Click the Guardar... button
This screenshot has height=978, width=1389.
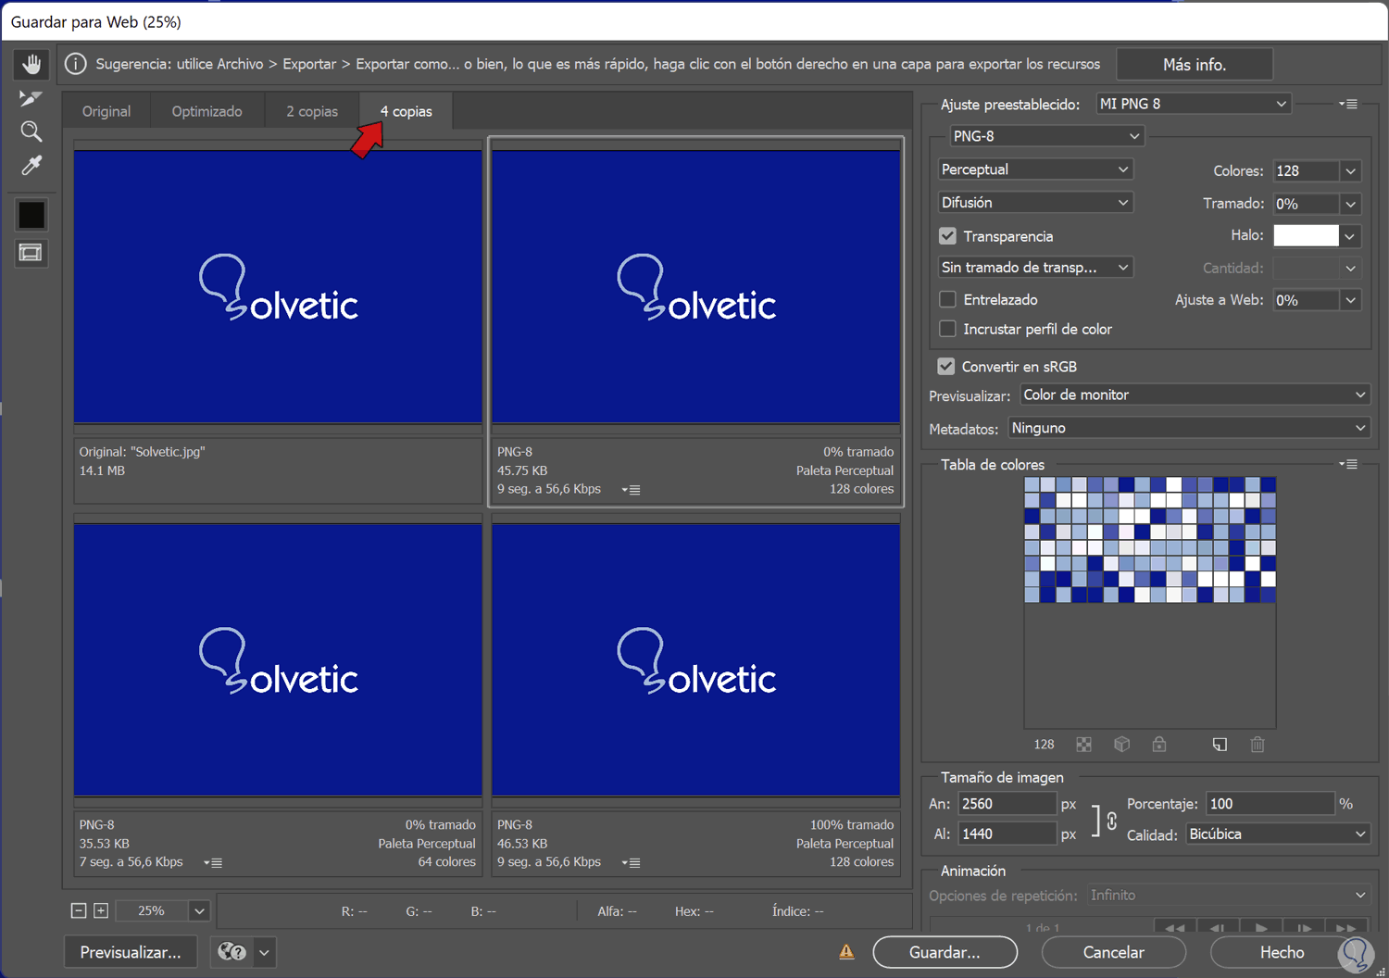945,952
